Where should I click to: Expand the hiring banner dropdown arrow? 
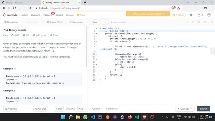[167, 14]
